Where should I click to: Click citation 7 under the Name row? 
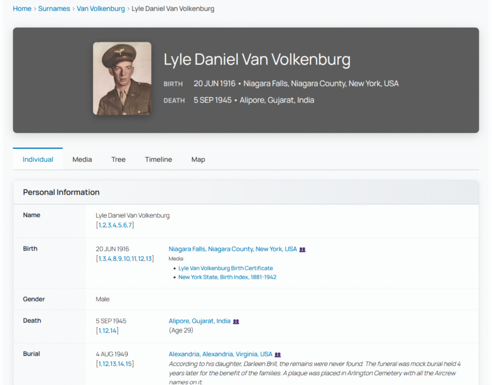pos(130,225)
